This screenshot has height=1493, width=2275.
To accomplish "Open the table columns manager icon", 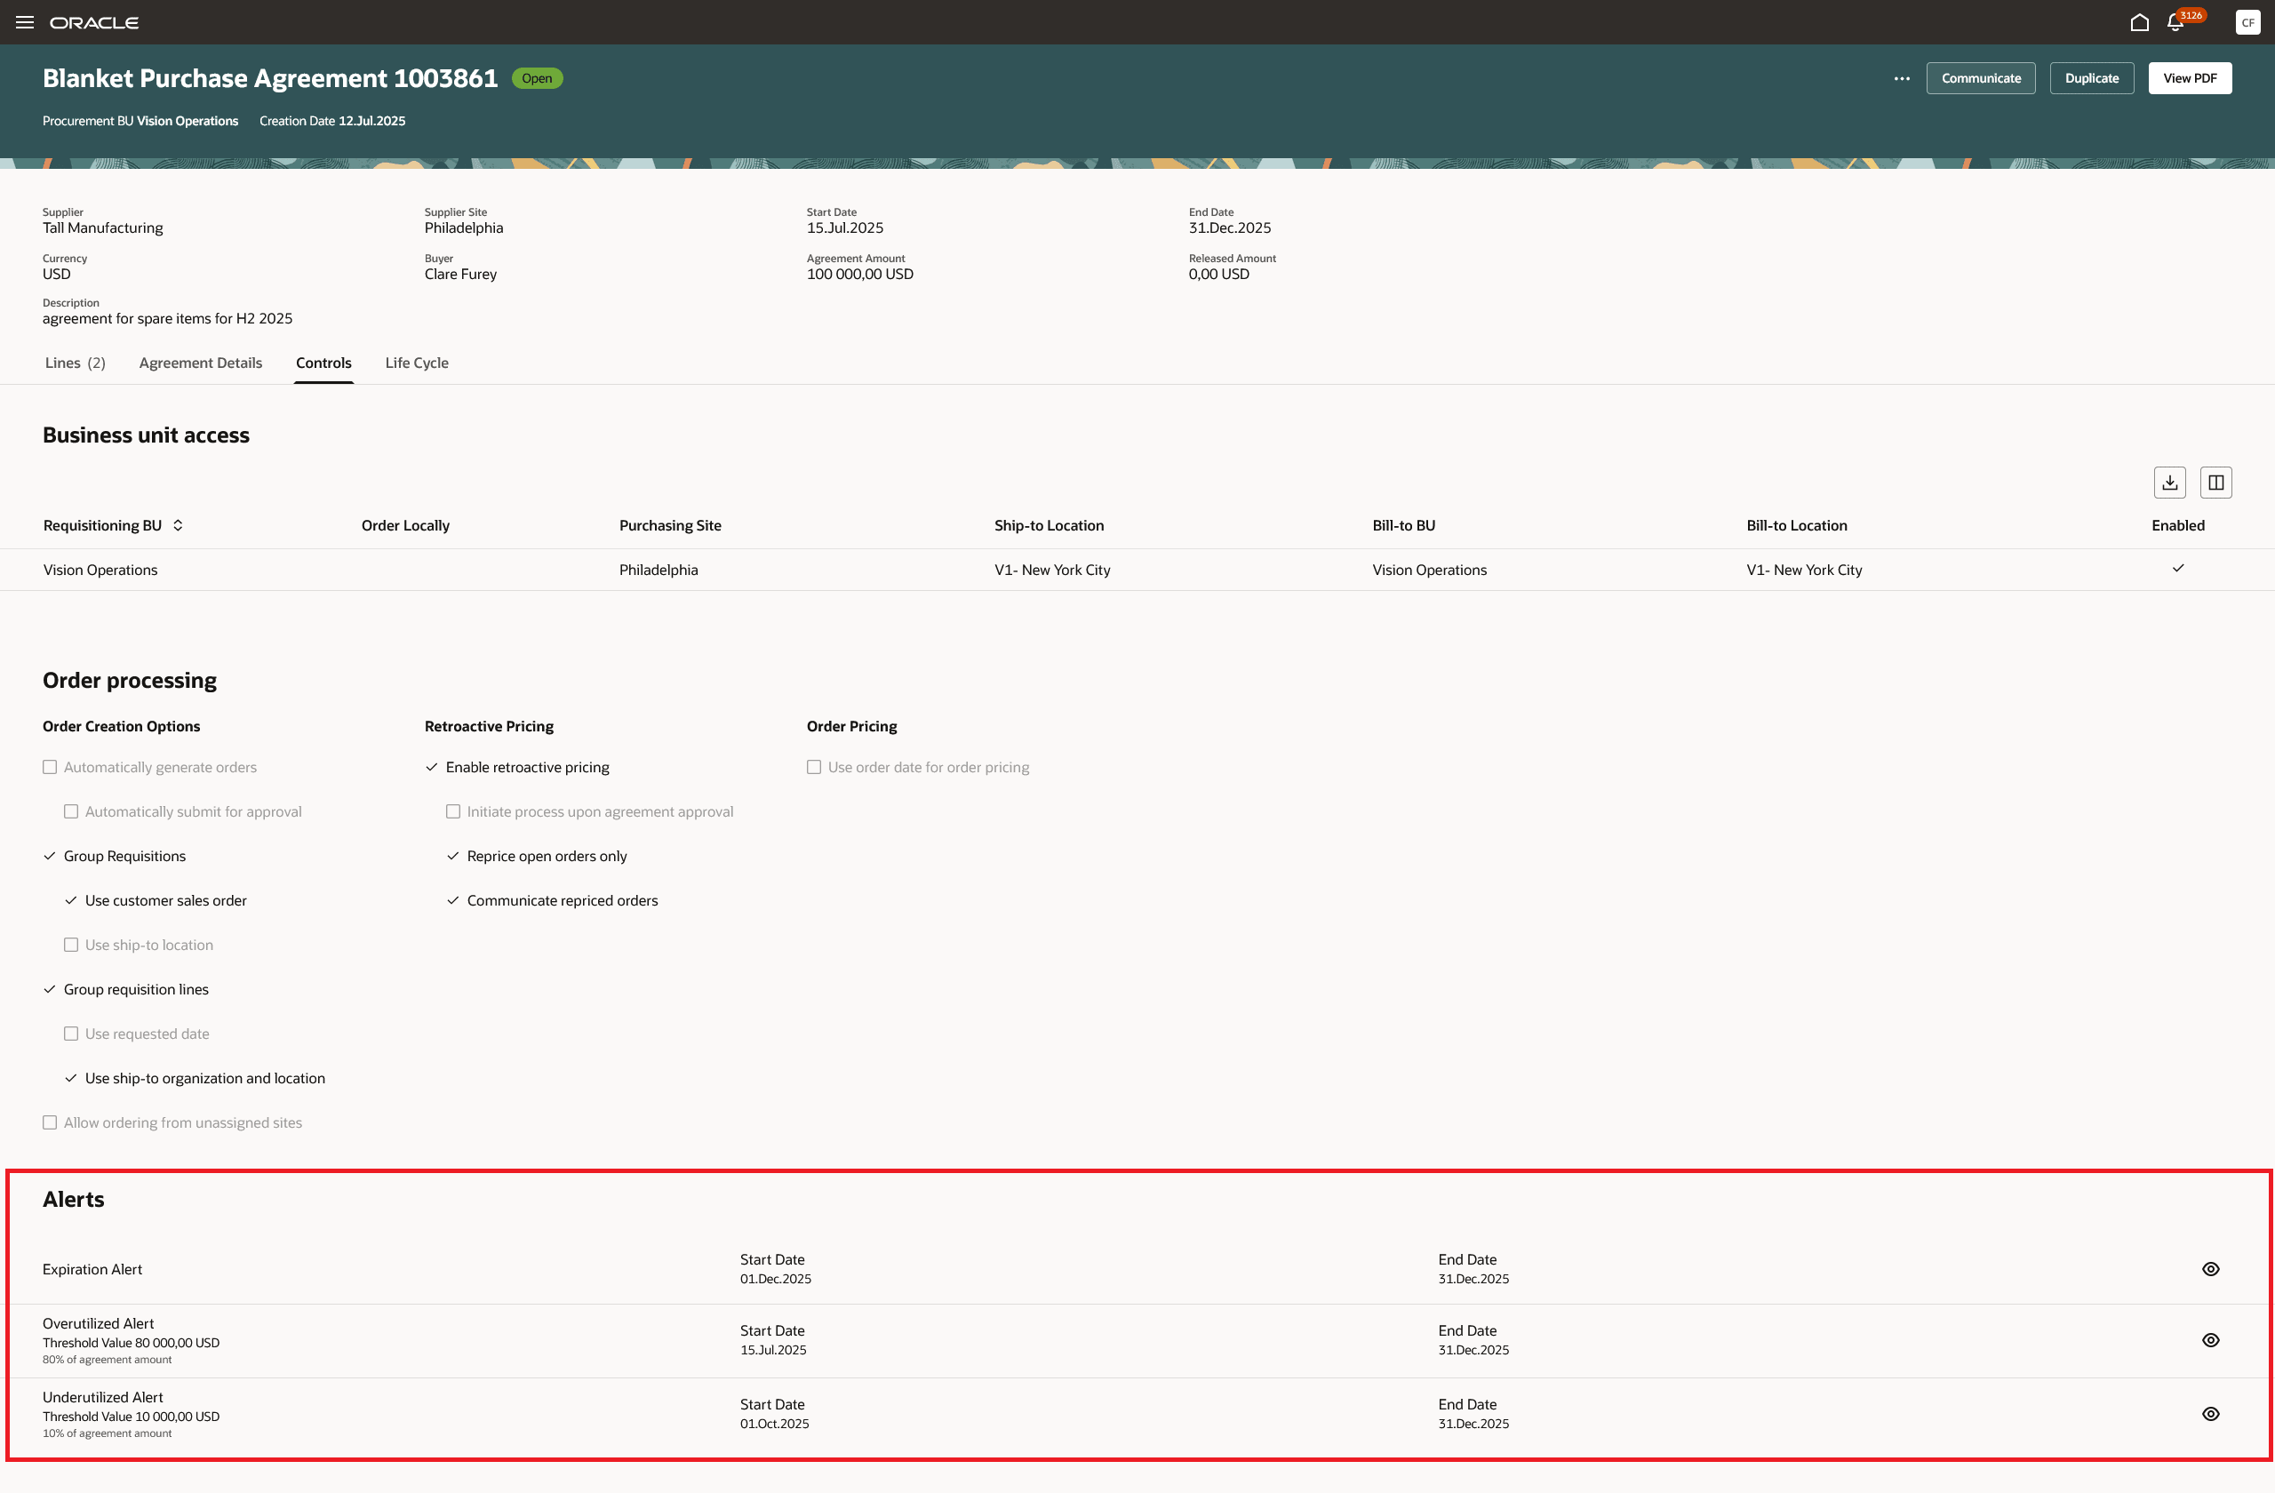I will point(2215,483).
